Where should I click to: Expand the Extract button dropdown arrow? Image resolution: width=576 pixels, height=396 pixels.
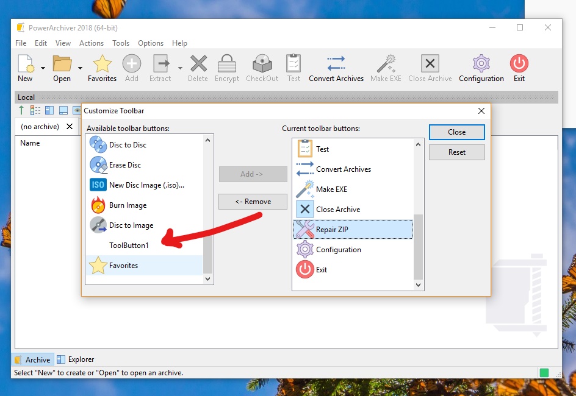pos(180,68)
